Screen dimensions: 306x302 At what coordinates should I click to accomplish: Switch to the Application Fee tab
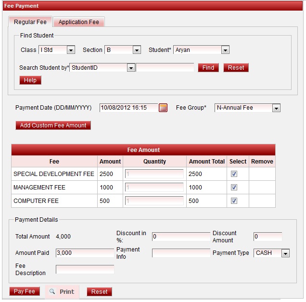pos(79,22)
